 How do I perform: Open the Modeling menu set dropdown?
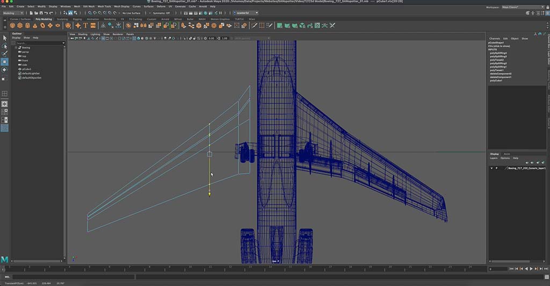tap(12, 12)
